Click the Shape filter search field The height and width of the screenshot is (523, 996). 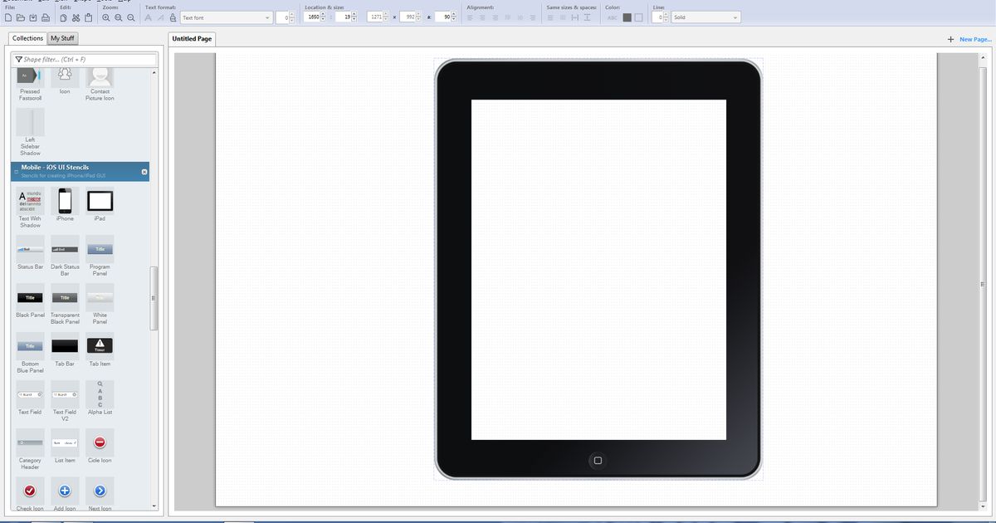pyautogui.click(x=85, y=60)
